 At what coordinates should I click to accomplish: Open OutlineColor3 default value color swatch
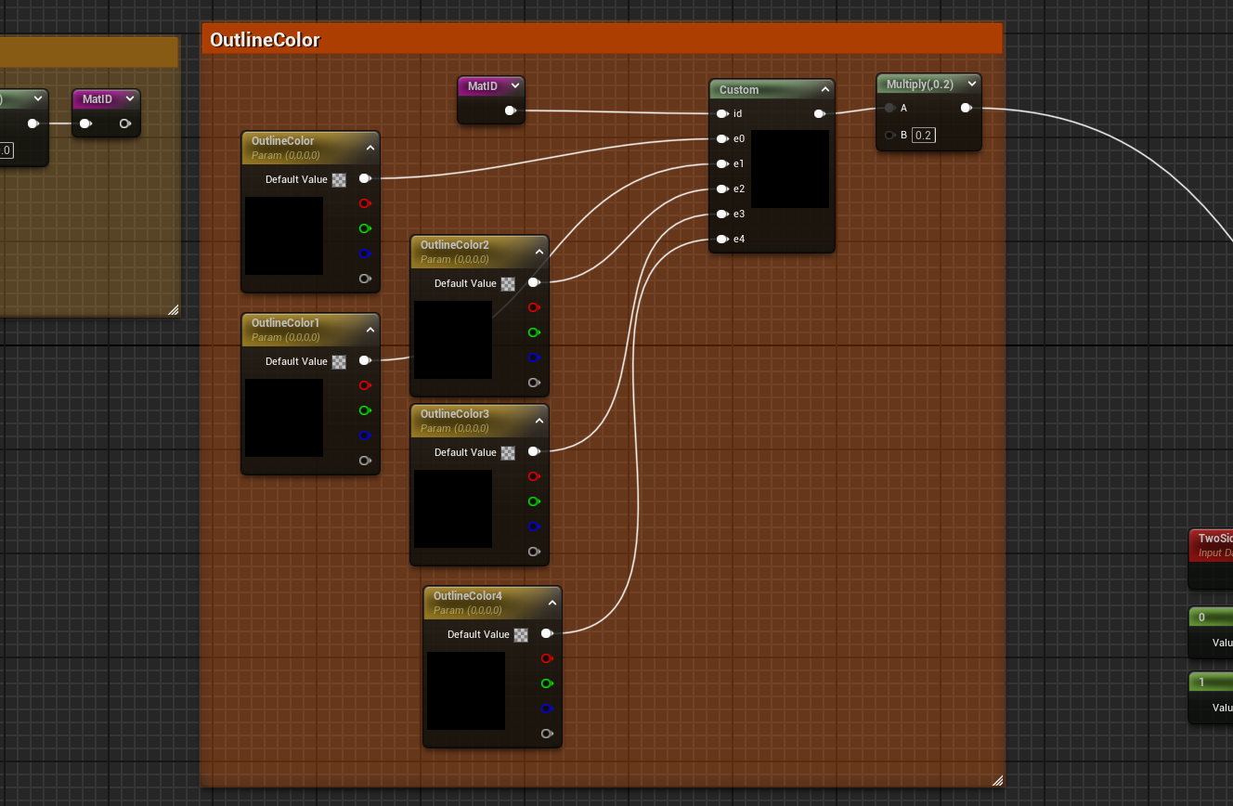click(x=508, y=453)
